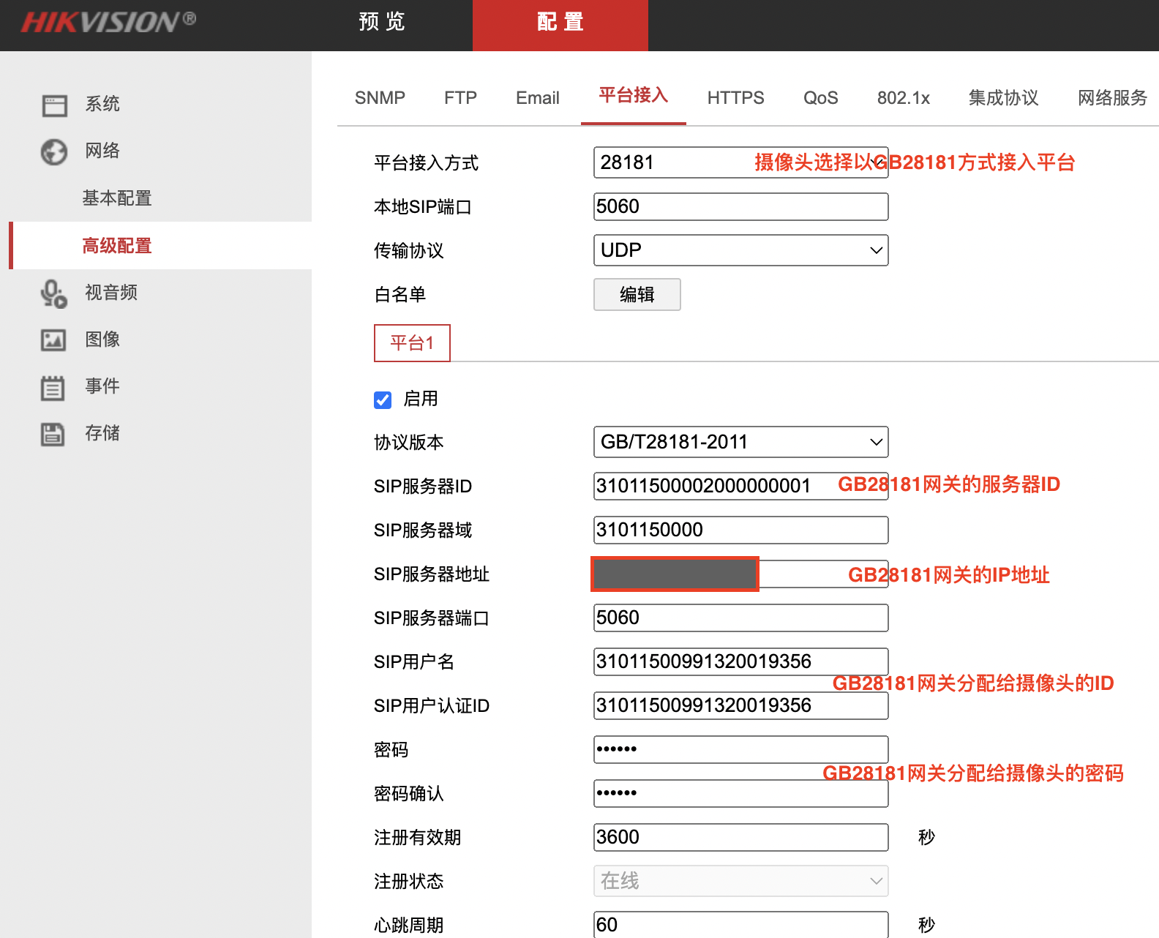
Task: Click the SIP服务器地址 input field
Action: (740, 574)
